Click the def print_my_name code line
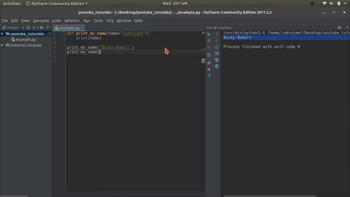The height and width of the screenshot is (197, 350). tap(108, 33)
